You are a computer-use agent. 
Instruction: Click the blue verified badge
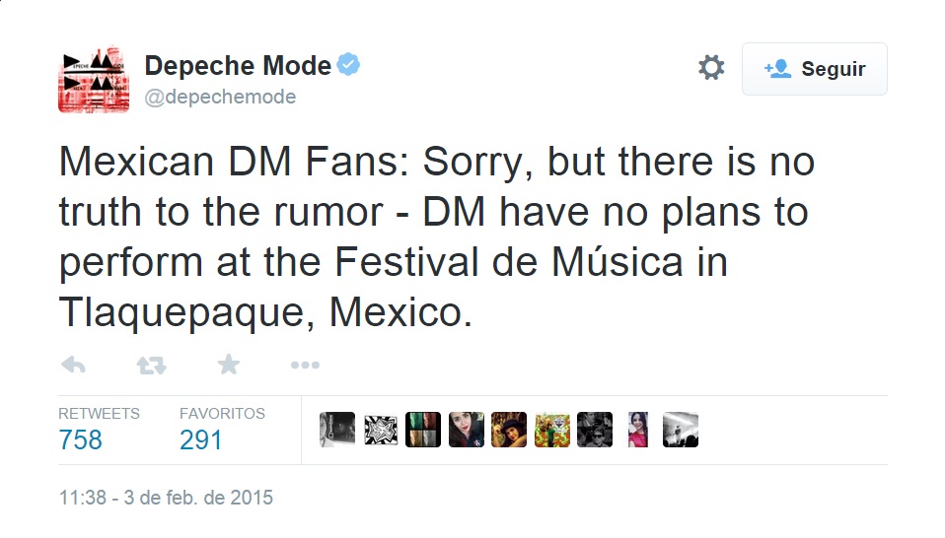click(x=349, y=65)
